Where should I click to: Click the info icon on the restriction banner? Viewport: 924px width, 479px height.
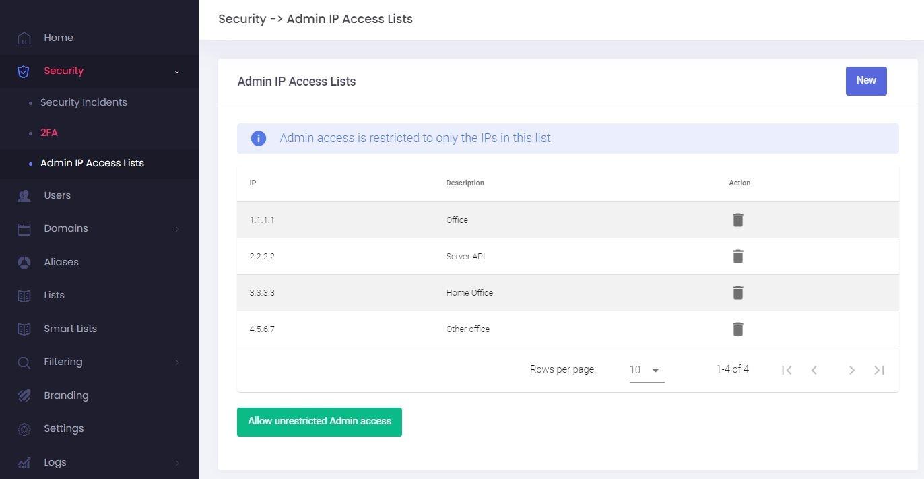pos(258,138)
